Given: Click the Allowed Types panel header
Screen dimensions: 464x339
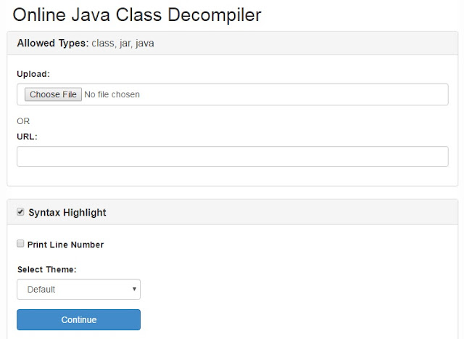Looking at the screenshot, I should pyautogui.click(x=233, y=44).
